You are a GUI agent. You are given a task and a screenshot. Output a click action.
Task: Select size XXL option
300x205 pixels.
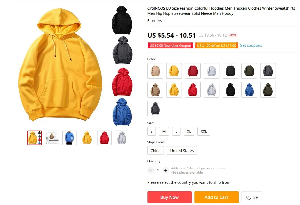pos(204,131)
